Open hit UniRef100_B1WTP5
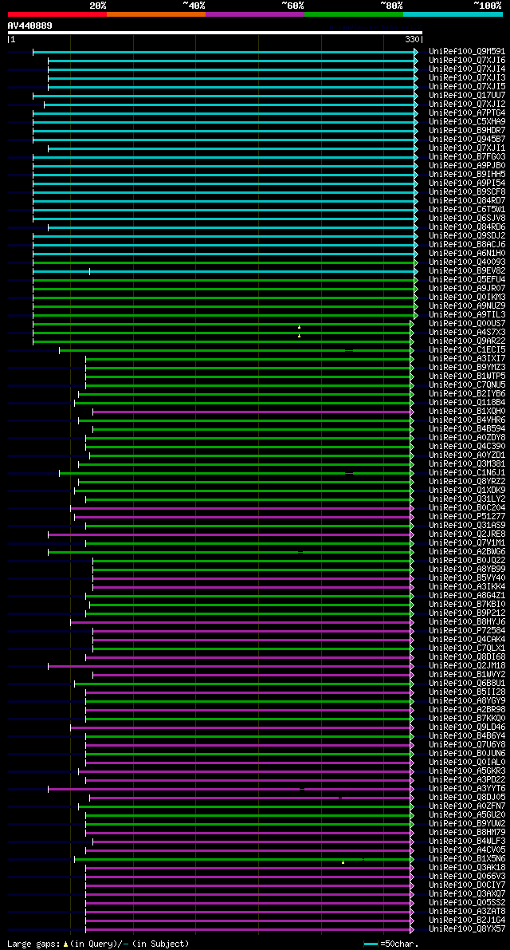The width and height of the screenshot is (510, 950). click(x=467, y=376)
